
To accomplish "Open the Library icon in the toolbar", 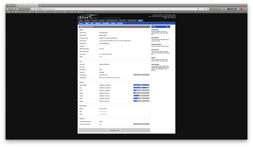I will (x=222, y=9).
